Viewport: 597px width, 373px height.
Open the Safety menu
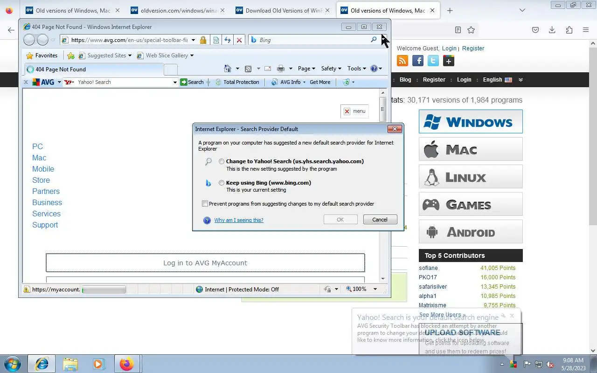click(x=331, y=69)
